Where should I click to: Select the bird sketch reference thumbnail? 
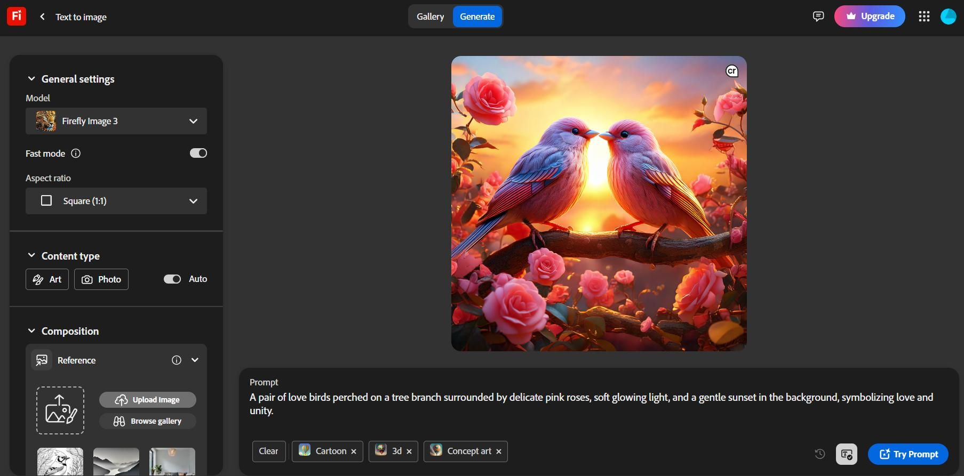pos(60,461)
